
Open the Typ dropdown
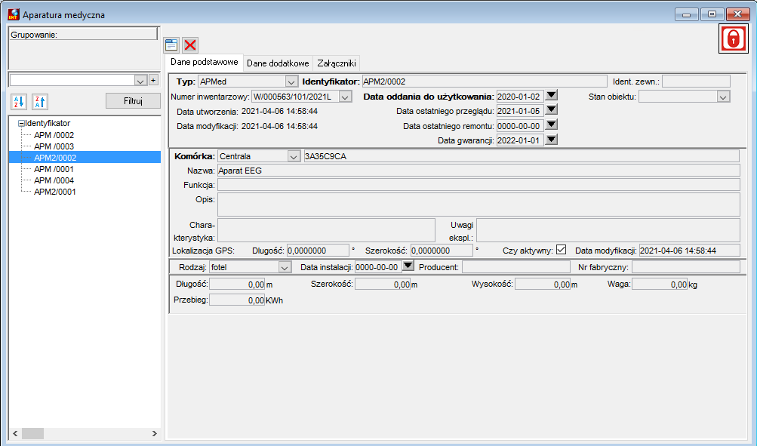click(291, 82)
